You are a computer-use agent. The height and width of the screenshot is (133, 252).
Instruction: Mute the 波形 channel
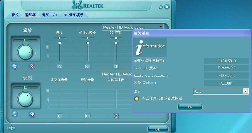(x=60, y=66)
